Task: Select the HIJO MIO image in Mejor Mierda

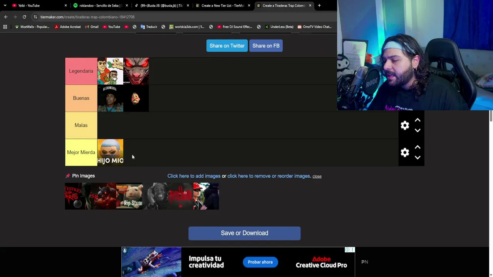Action: click(110, 152)
